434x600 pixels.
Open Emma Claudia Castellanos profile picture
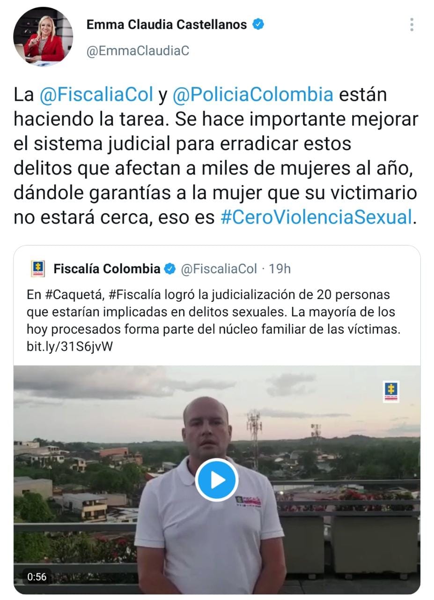click(x=43, y=37)
